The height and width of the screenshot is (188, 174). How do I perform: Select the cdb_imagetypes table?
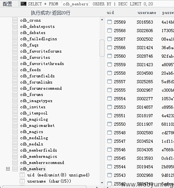coord(36,101)
